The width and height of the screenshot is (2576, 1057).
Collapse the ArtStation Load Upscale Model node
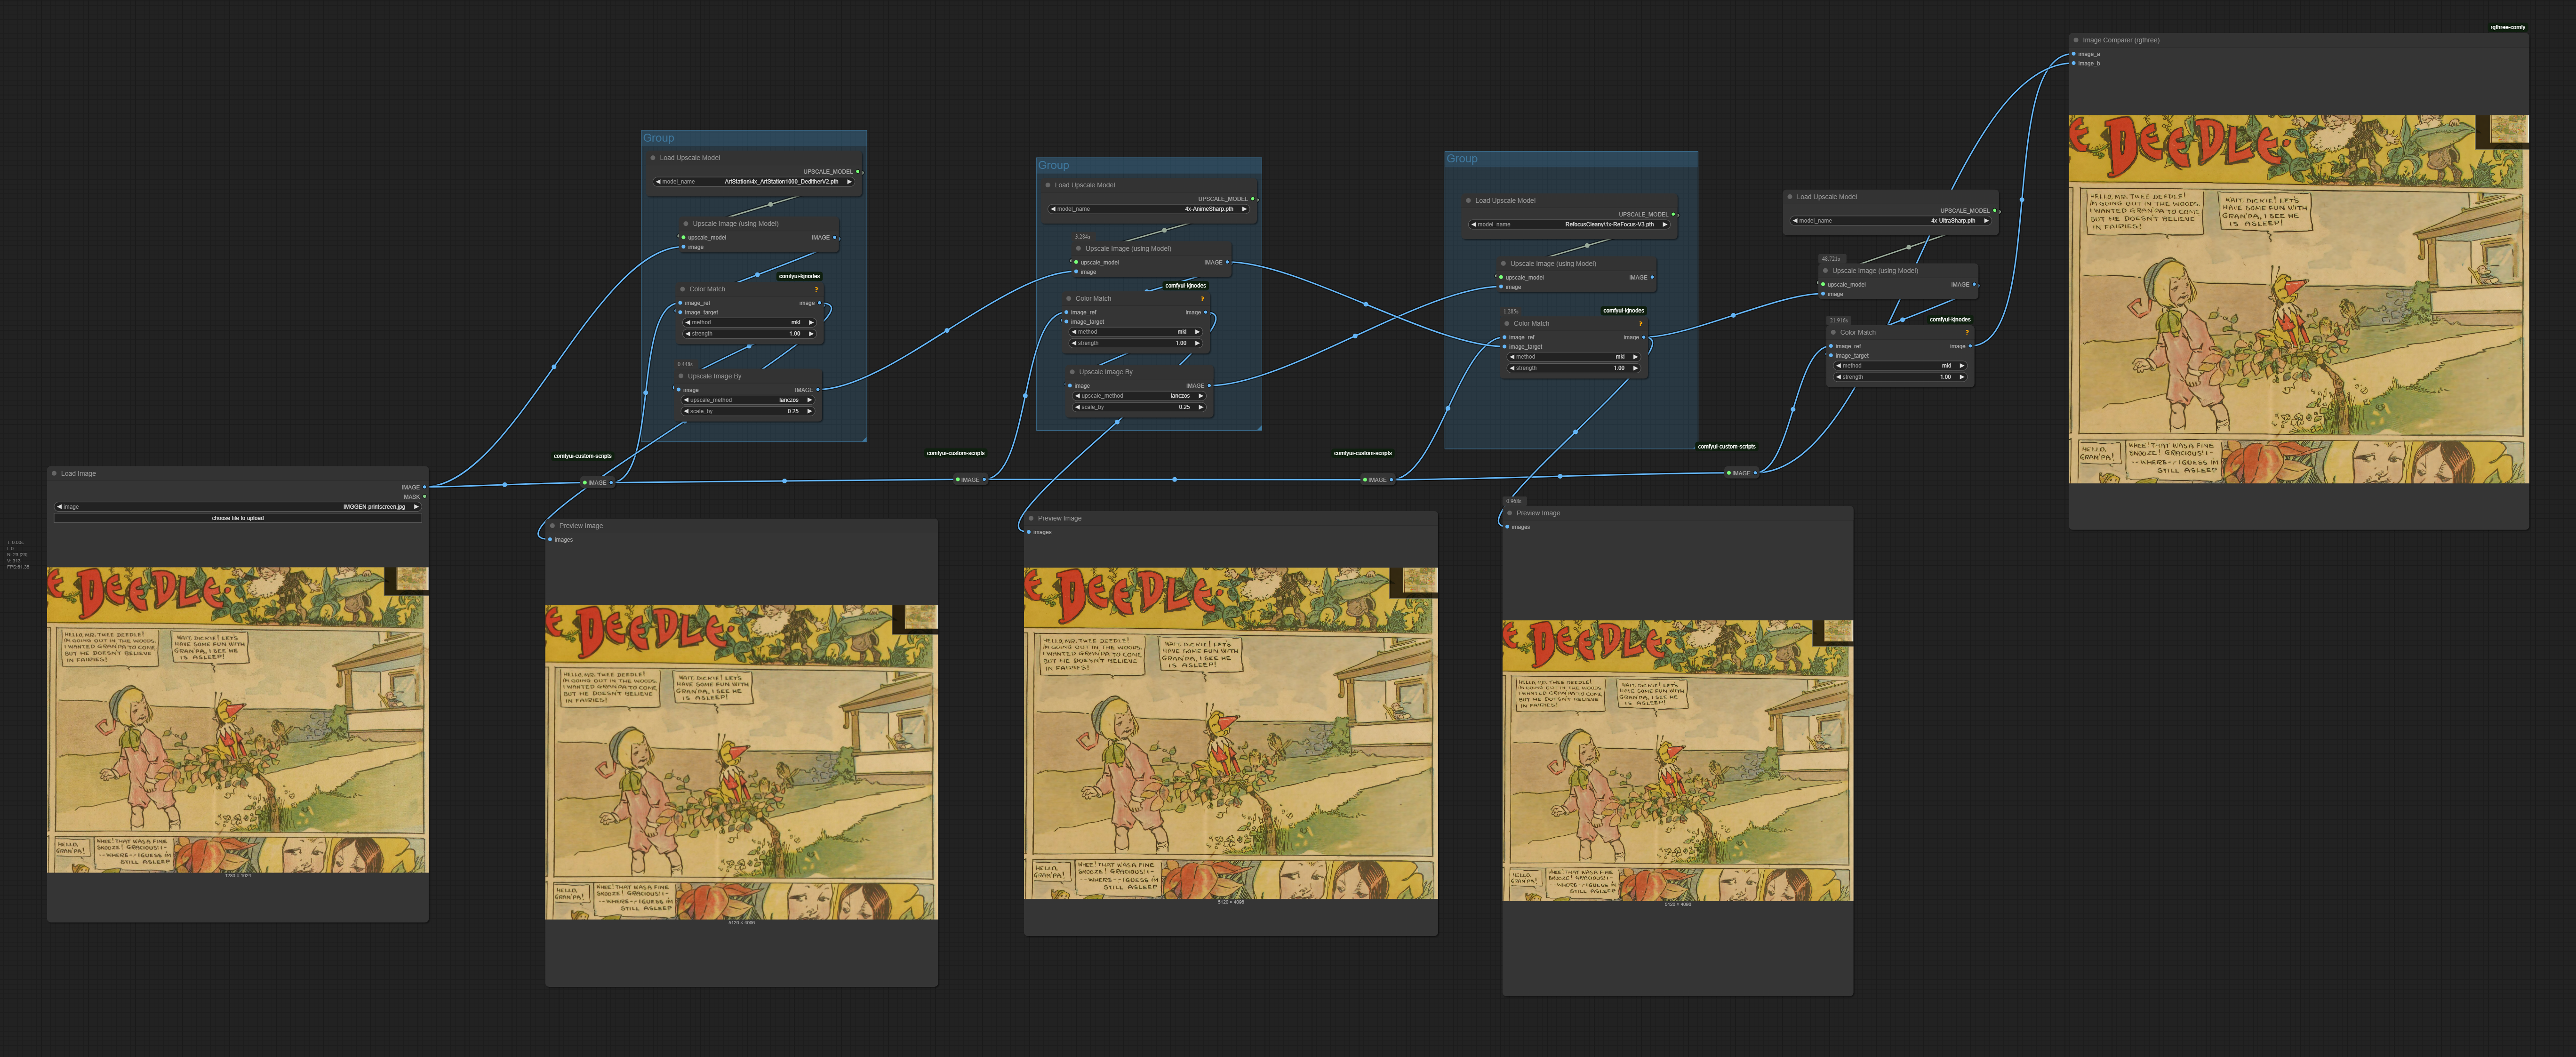pos(653,157)
